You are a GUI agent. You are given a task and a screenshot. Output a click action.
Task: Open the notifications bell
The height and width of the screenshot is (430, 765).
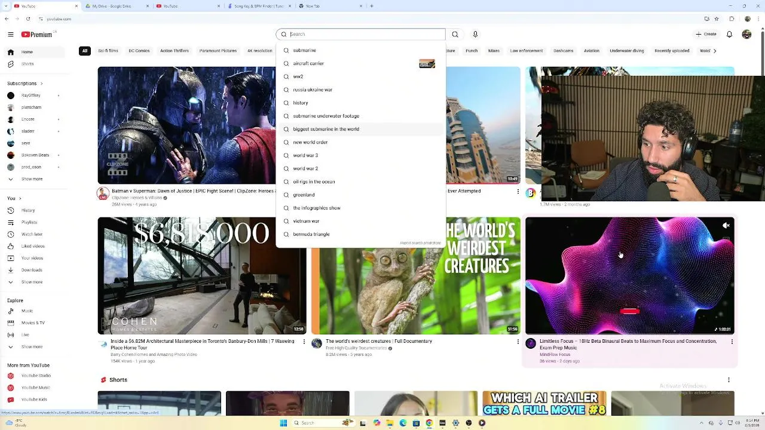[729, 34]
